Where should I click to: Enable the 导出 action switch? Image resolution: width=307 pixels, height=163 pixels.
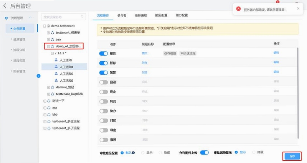tap(104, 130)
